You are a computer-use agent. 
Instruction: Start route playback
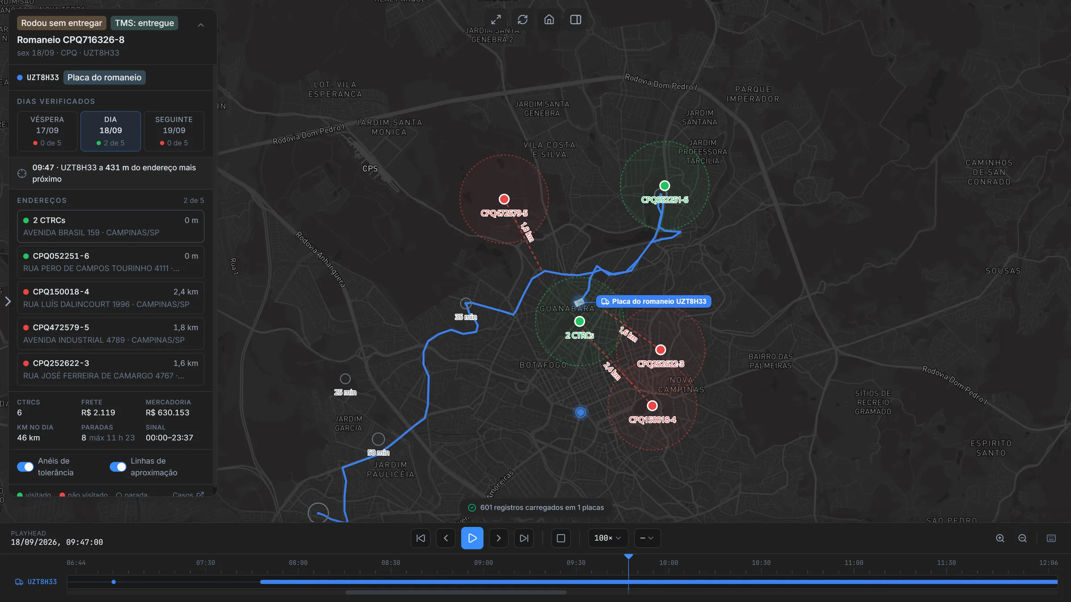click(x=472, y=538)
